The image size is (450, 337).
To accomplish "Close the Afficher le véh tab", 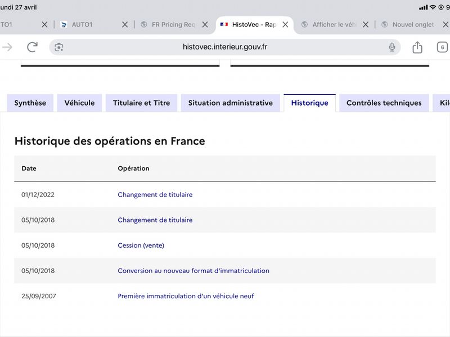I will pyautogui.click(x=365, y=25).
